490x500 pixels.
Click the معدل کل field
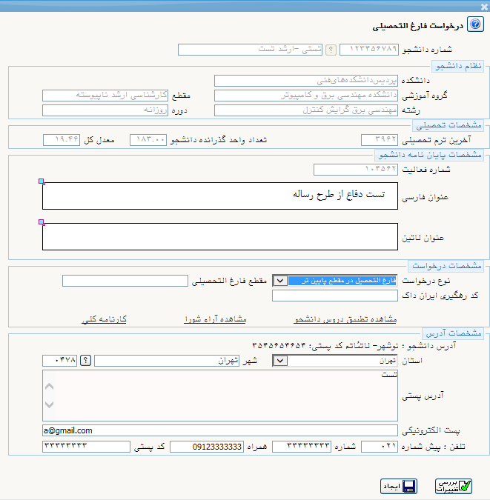pos(62,140)
